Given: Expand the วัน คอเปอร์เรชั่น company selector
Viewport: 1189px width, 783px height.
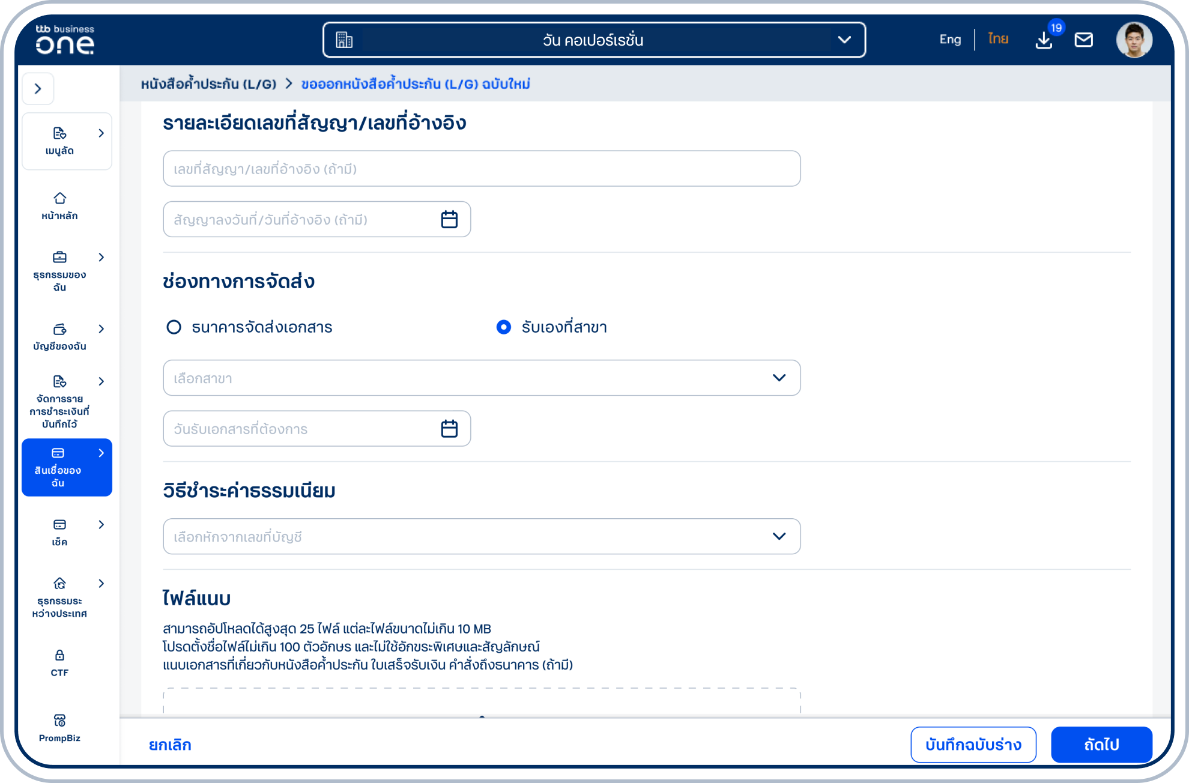Looking at the screenshot, I should tap(593, 40).
